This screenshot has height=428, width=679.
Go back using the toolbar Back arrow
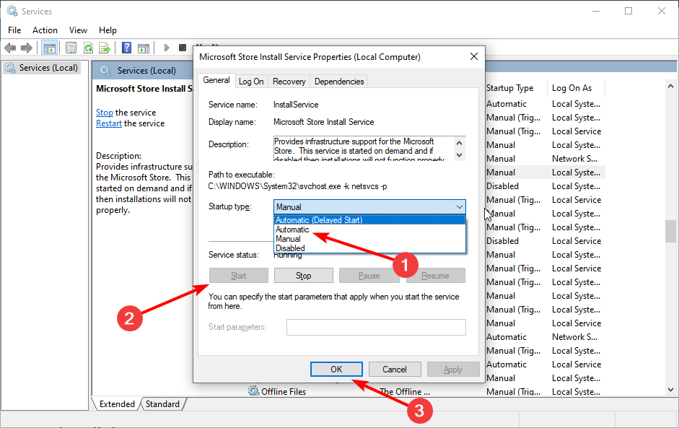point(10,48)
